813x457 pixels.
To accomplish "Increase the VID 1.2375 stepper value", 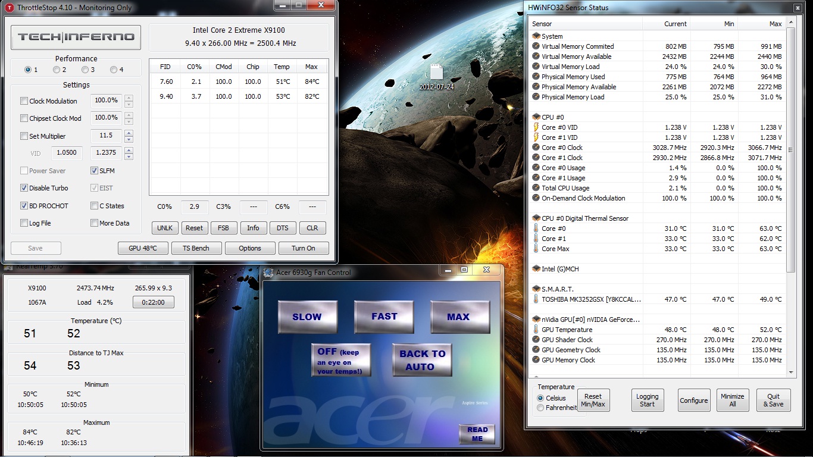I will (129, 150).
